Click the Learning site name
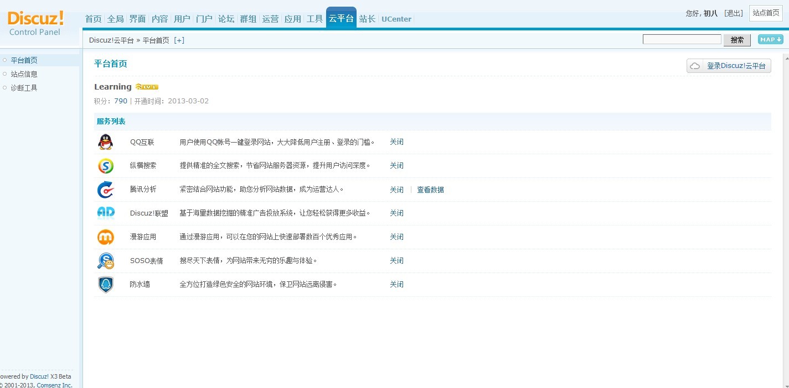The image size is (789, 388). (x=113, y=87)
